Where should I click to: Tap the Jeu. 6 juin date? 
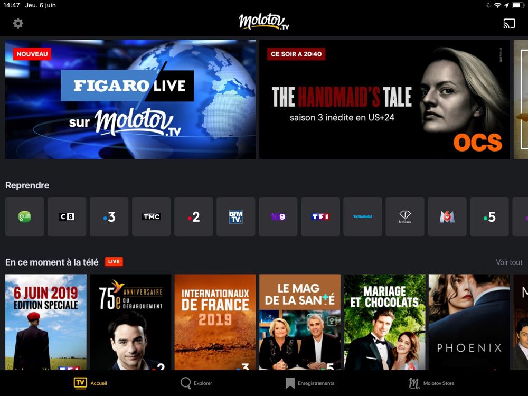pos(41,5)
